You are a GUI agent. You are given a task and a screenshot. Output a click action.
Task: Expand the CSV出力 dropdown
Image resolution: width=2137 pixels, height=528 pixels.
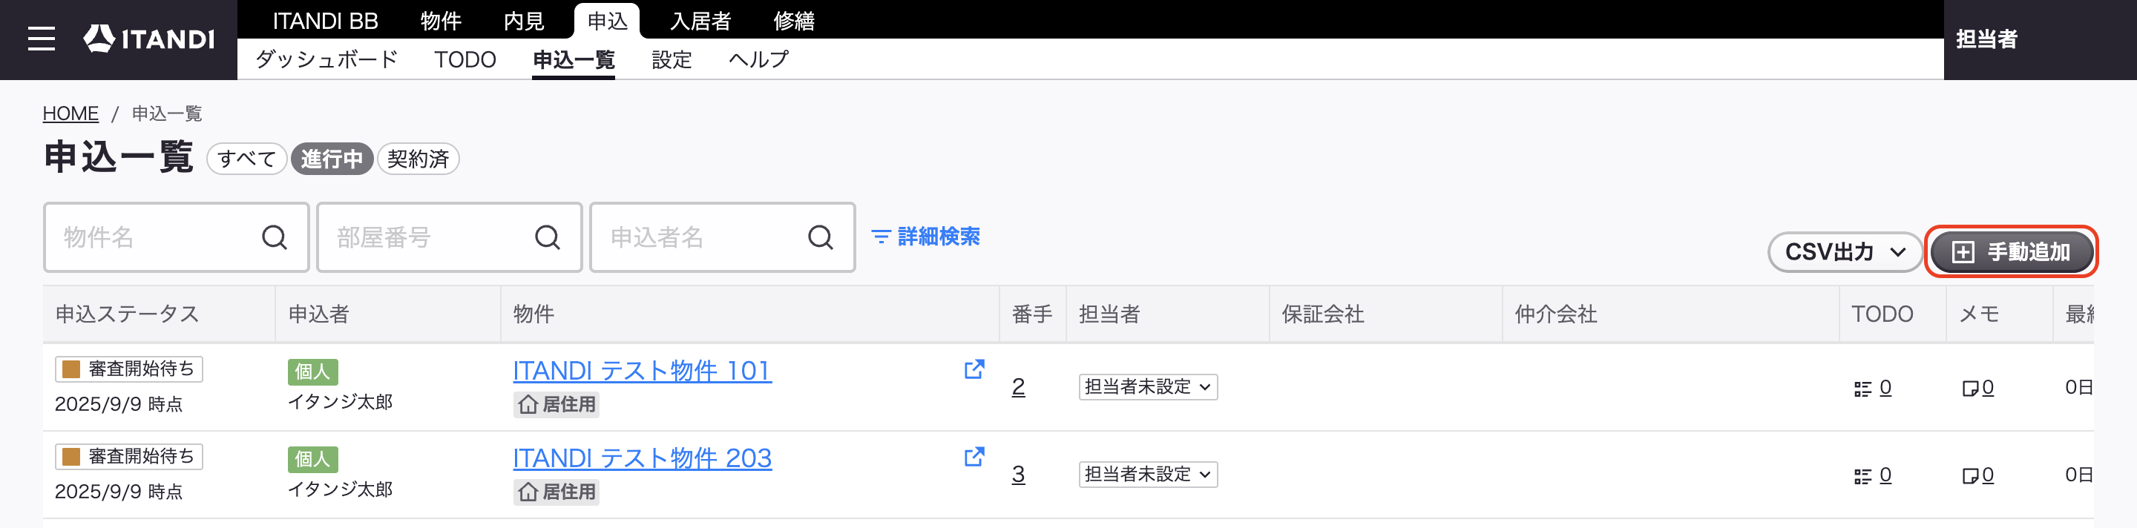1845,252
